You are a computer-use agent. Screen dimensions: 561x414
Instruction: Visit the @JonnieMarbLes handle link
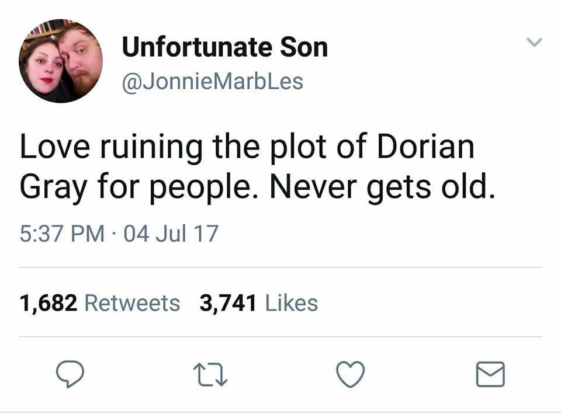tap(212, 81)
